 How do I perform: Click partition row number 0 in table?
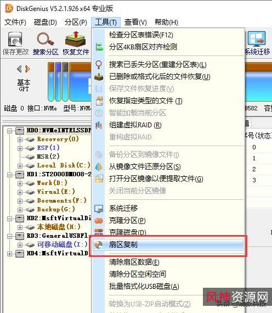(258, 147)
